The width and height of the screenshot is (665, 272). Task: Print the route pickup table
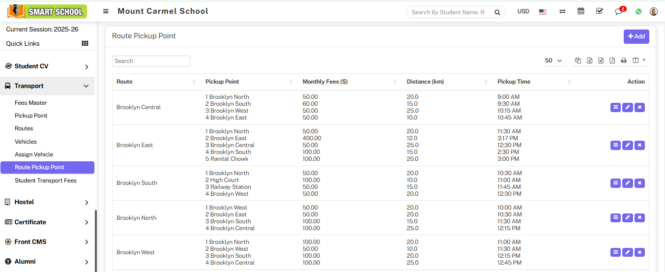(624, 60)
